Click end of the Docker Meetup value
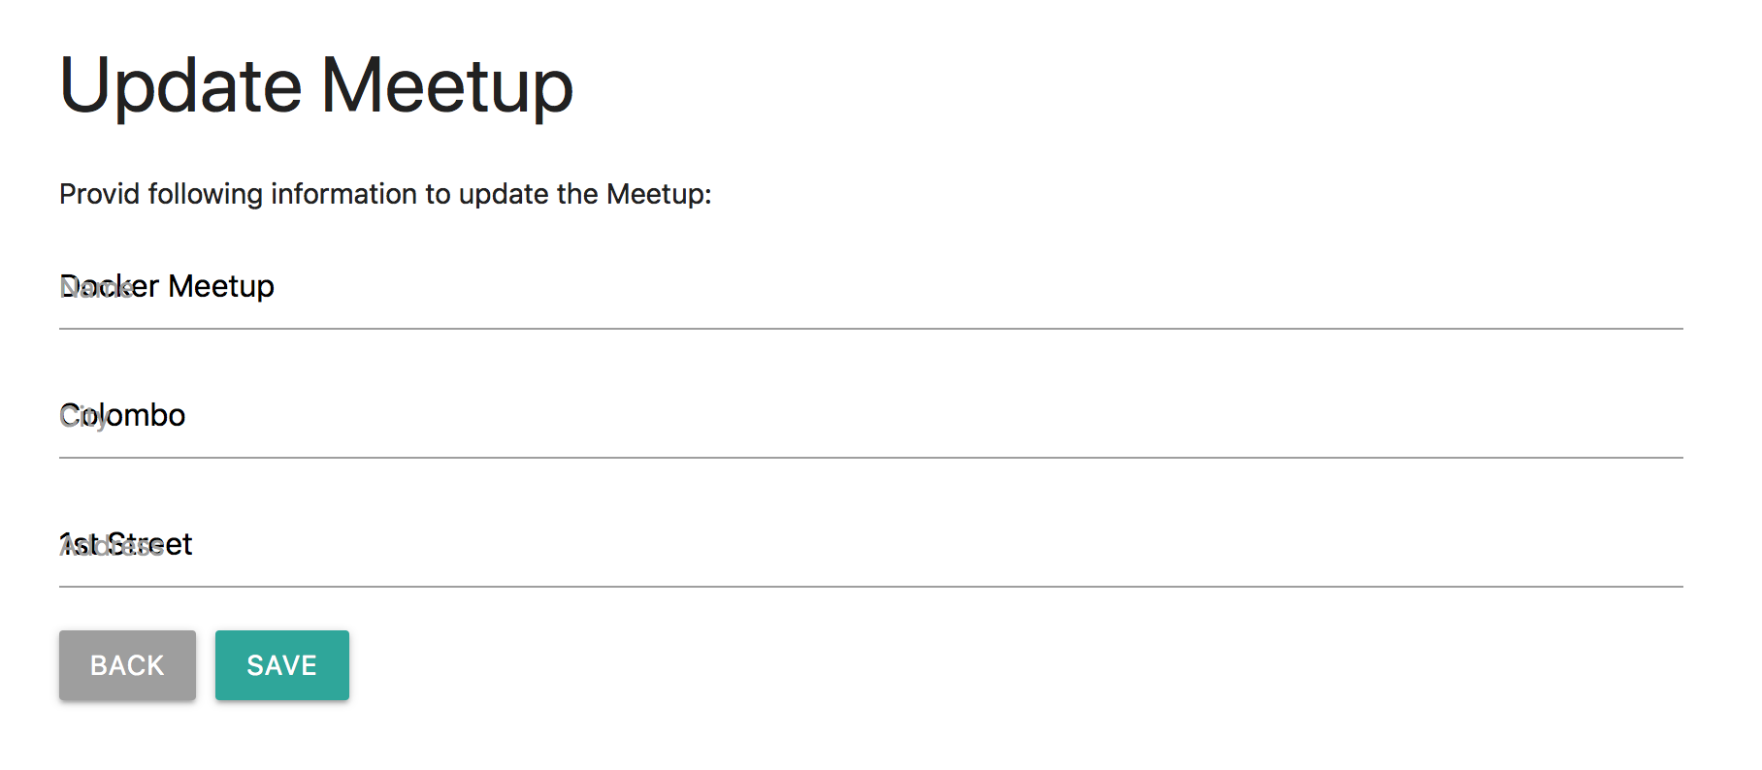The image size is (1762, 770). pyautogui.click(x=274, y=286)
